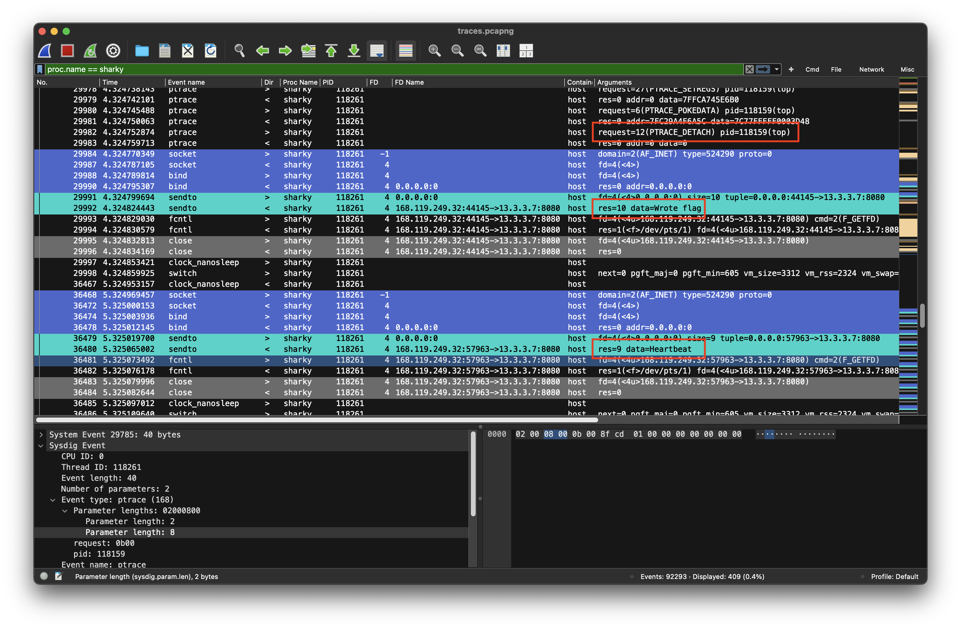
Task: Apply display filter with arrow button
Action: pyautogui.click(x=763, y=70)
